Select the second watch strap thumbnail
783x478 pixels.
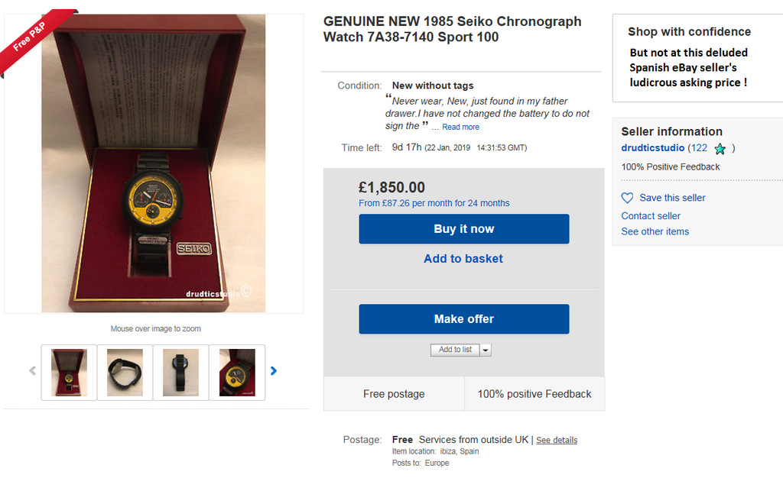click(125, 372)
